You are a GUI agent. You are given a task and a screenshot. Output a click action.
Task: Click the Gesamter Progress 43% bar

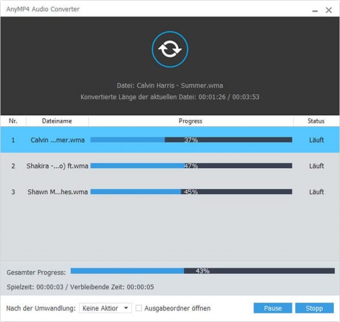coord(202,271)
